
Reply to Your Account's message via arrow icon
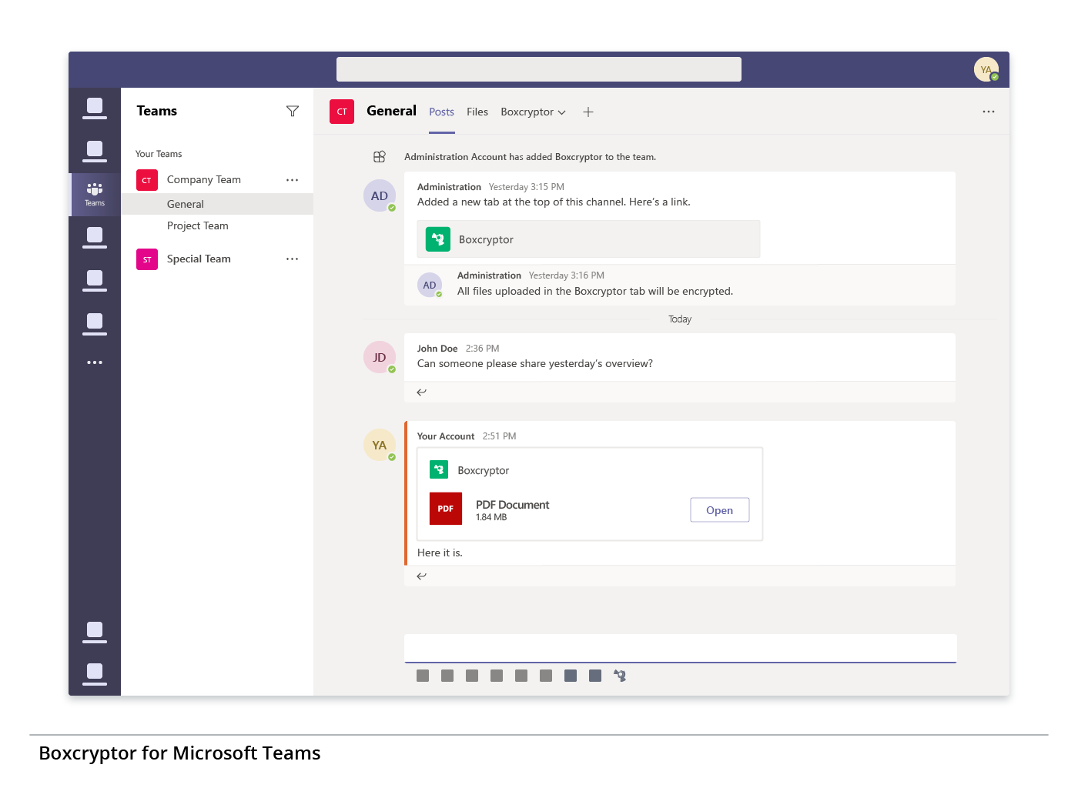(421, 576)
